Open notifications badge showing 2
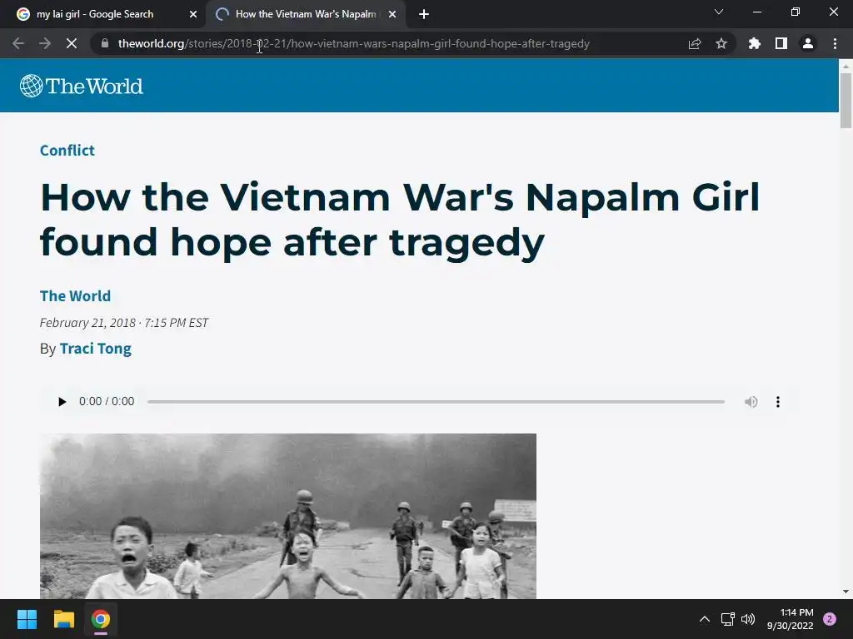 pos(830,619)
